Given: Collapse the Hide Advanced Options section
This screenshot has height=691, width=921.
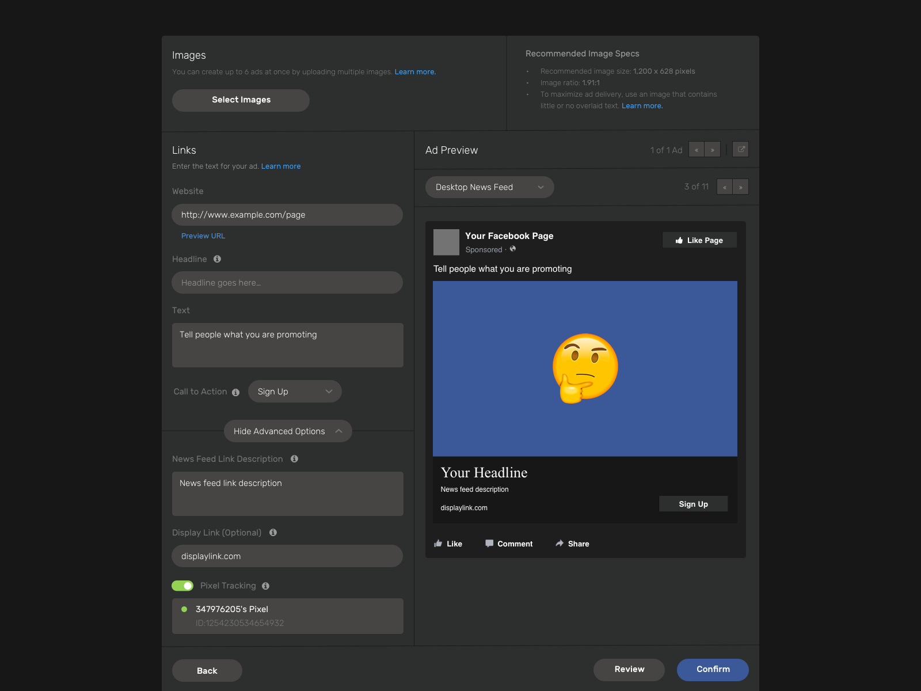Looking at the screenshot, I should [287, 431].
